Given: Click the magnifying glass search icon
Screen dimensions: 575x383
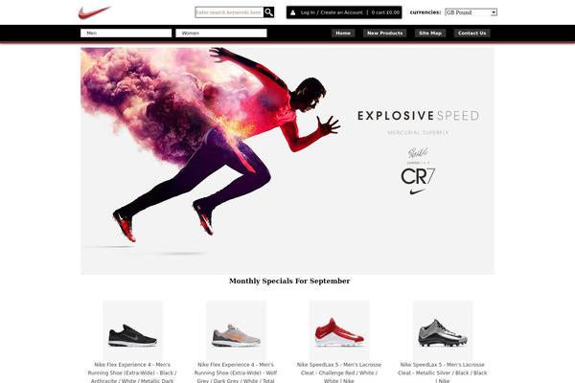Looking at the screenshot, I should tap(268, 12).
